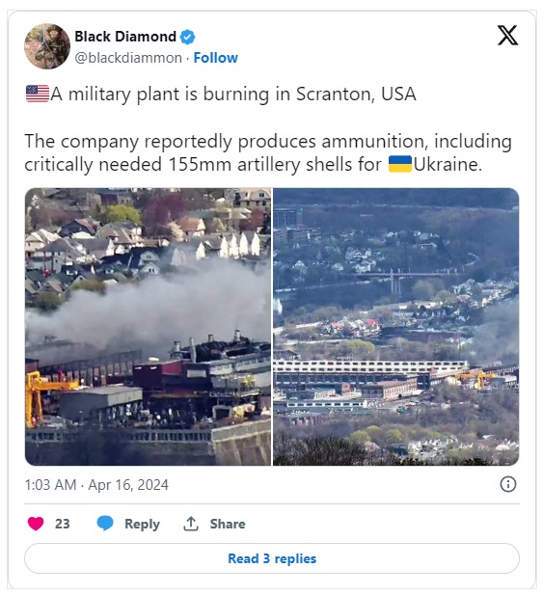The width and height of the screenshot is (543, 595).
Task: Click the US flag emoji in tweet
Action: [38, 94]
